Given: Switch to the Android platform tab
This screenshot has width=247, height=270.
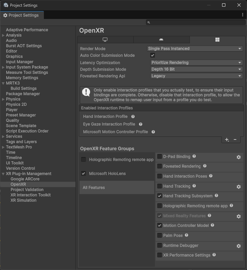Looking at the screenshot, I should [x=161, y=40].
